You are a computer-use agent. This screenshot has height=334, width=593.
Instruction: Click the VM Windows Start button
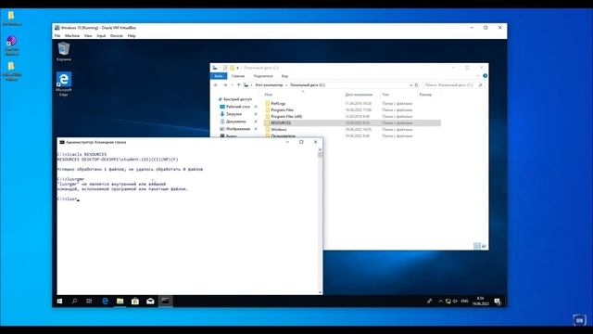point(59,301)
